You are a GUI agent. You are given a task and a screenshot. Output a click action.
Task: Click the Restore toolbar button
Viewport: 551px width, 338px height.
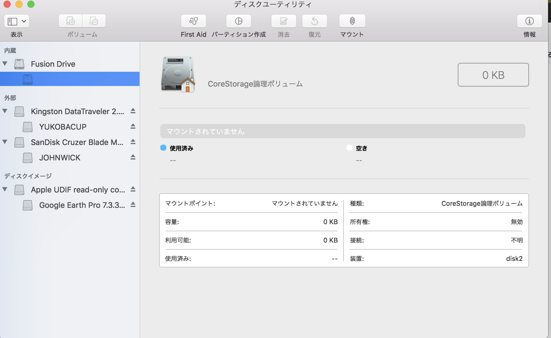314,21
